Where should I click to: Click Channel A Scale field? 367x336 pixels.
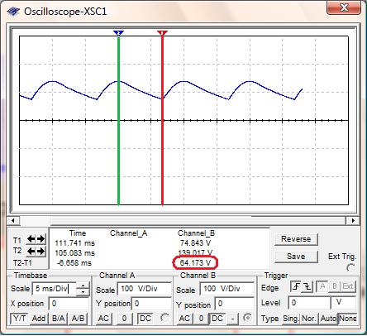click(145, 289)
